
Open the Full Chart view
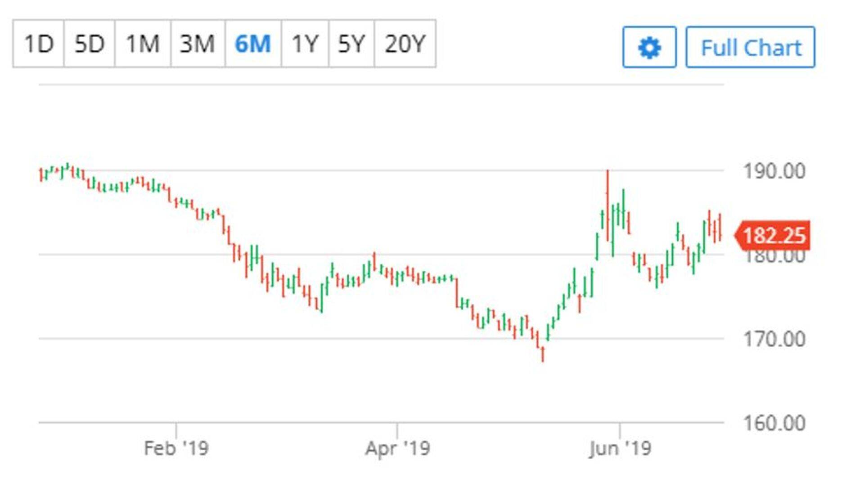point(750,47)
